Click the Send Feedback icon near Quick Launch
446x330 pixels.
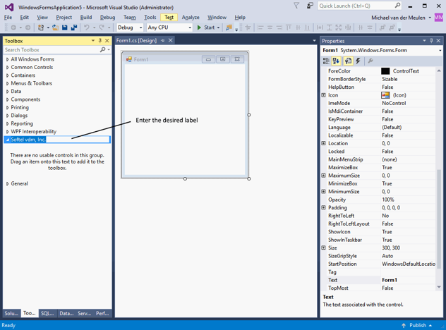pyautogui.click(x=310, y=6)
